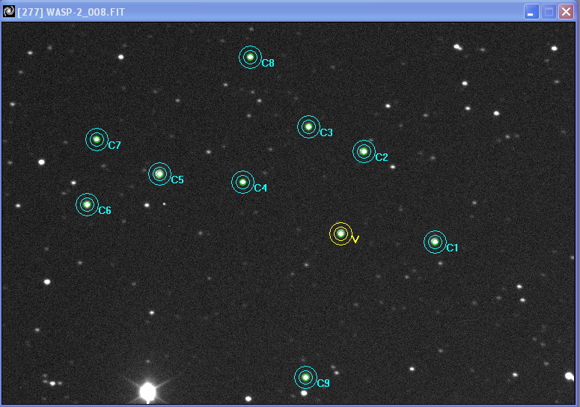
Task: Select the C7 star aperture
Action: 97,139
